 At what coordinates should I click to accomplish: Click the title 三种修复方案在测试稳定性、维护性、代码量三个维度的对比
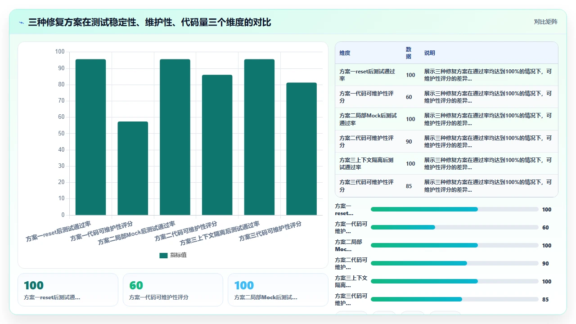(x=149, y=22)
